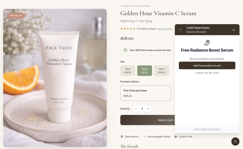This screenshot has height=149, width=243.
Task: Click the round rewards widget close button
Action: pos(235,141)
